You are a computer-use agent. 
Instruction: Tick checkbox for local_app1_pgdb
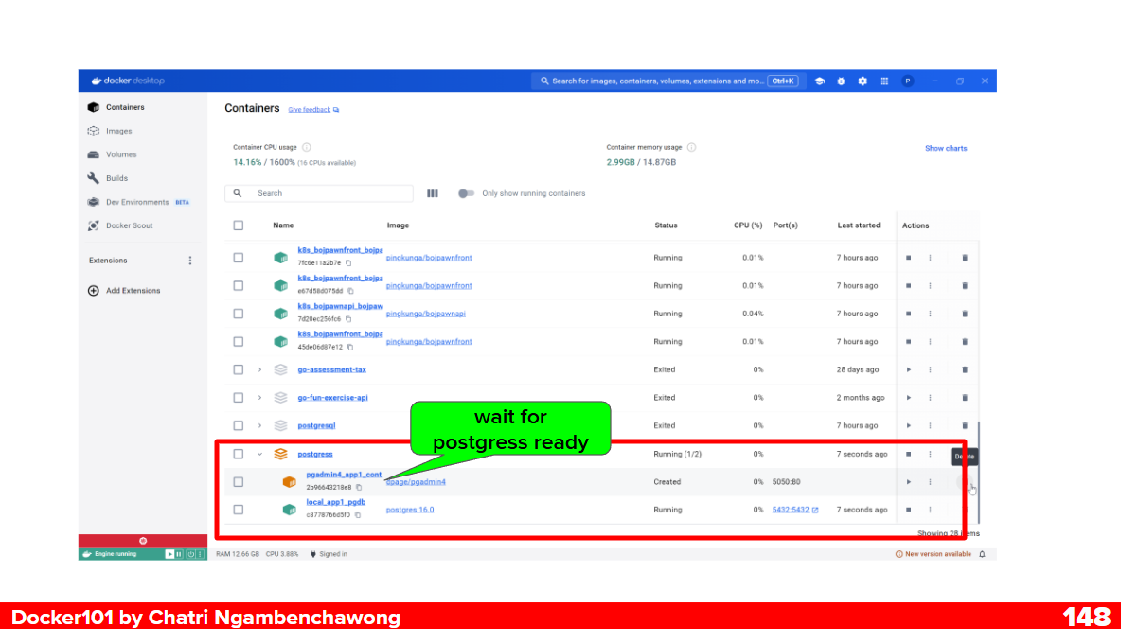(238, 511)
